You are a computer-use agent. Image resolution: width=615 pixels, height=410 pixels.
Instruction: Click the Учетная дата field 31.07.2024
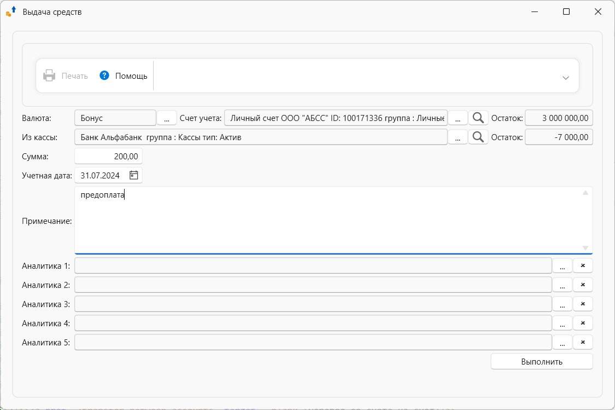coord(109,176)
